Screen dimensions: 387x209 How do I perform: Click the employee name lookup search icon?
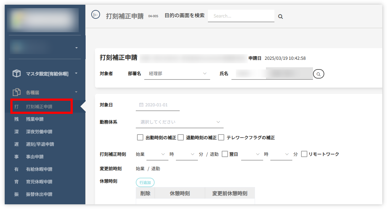click(x=318, y=74)
